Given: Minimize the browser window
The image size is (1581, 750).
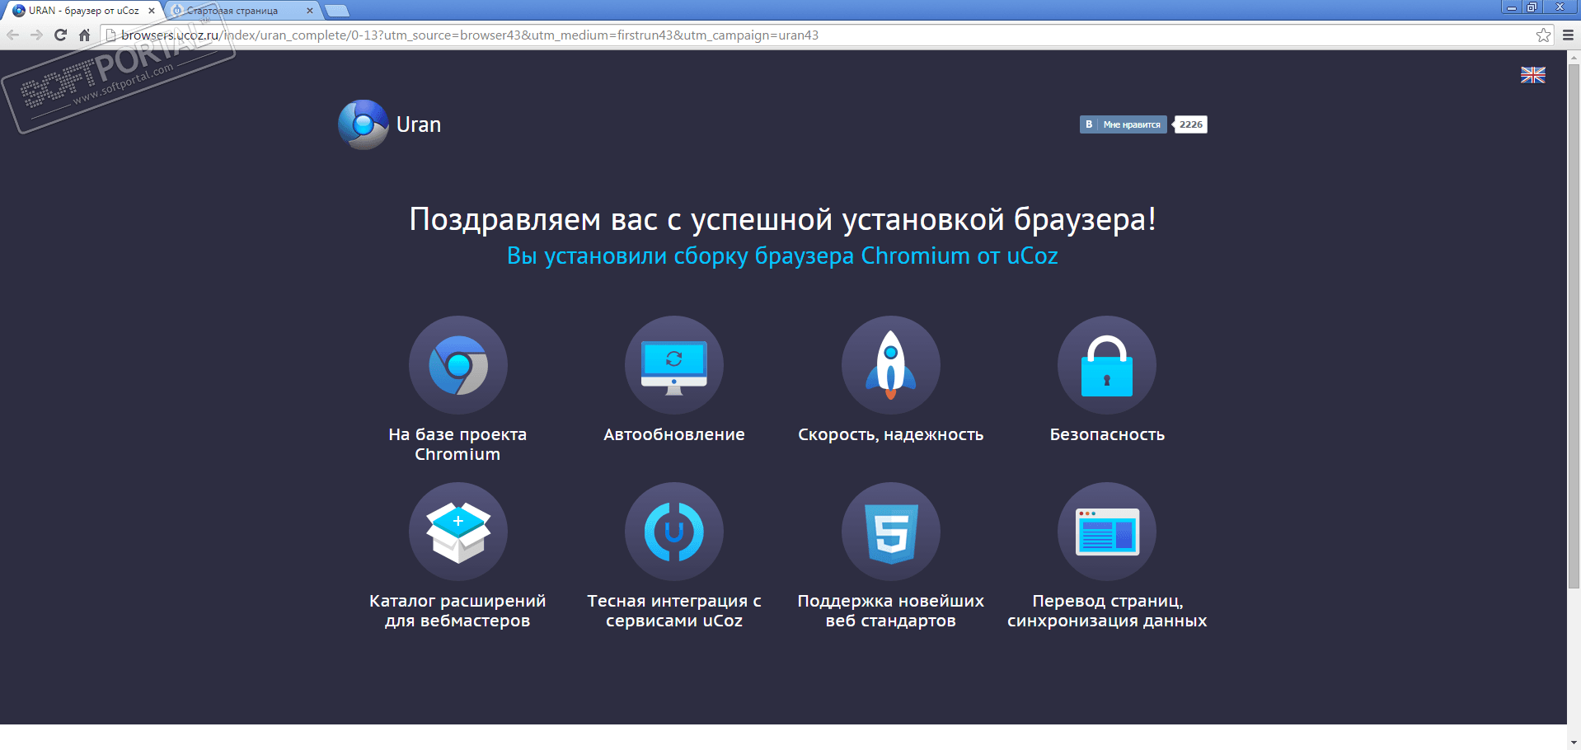Looking at the screenshot, I should 1512,7.
